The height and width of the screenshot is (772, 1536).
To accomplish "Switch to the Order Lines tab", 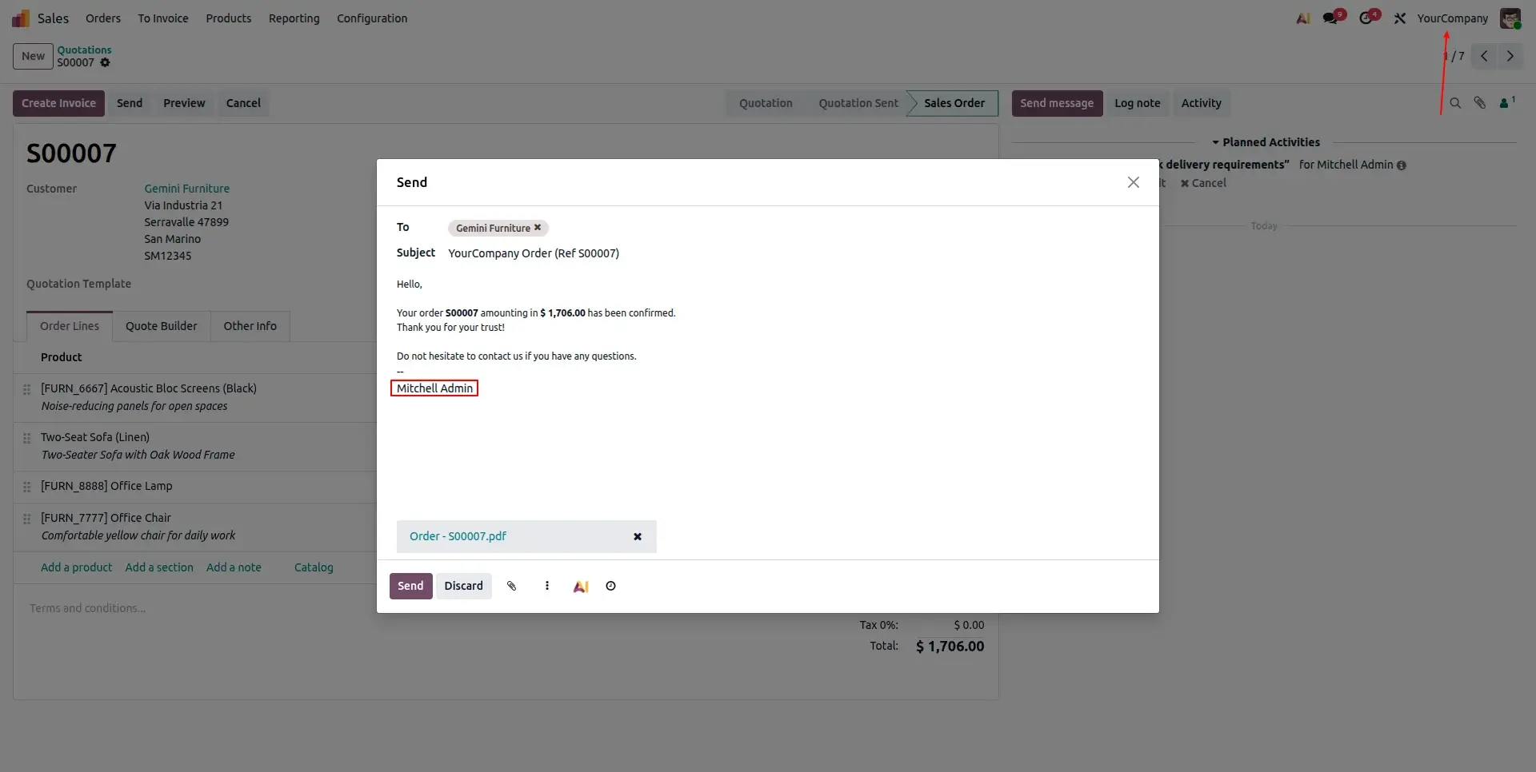I will coord(70,326).
